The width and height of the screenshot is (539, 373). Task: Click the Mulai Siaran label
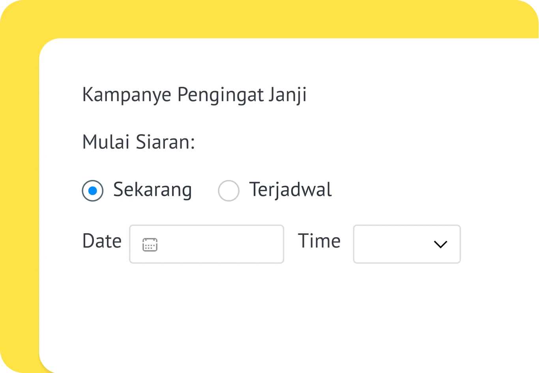click(x=138, y=142)
